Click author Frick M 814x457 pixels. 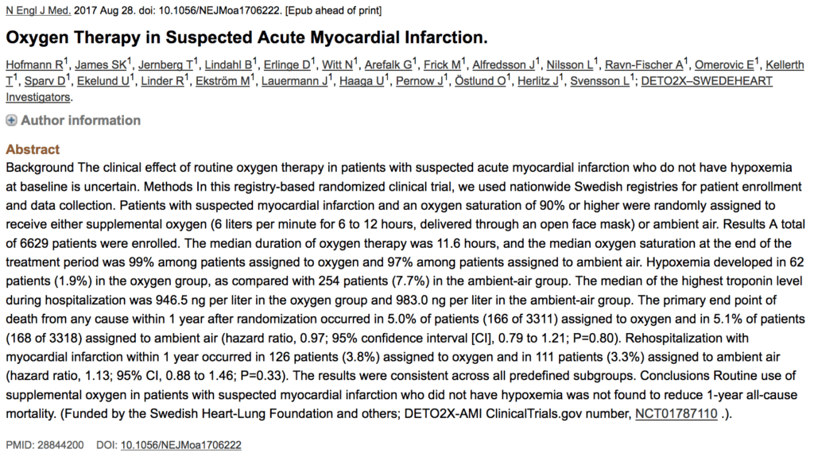442,65
